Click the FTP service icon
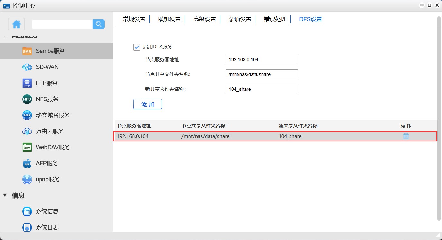This screenshot has height=240, width=442. (x=27, y=83)
